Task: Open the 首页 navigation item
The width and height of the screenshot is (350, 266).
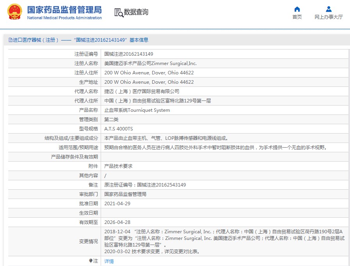Action: pos(297,17)
